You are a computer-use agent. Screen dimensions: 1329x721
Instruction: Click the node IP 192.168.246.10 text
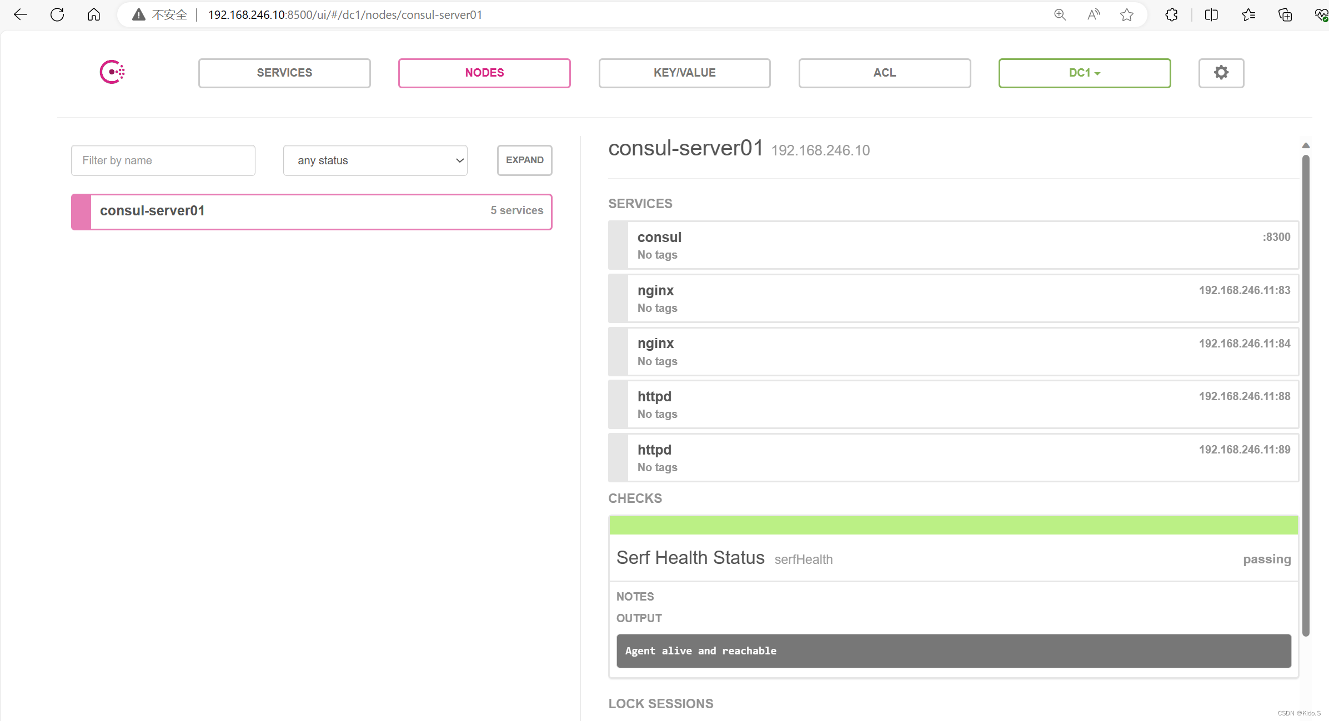click(820, 150)
